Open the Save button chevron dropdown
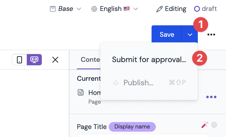Screen dimensions: 226x137 pyautogui.click(x=190, y=35)
